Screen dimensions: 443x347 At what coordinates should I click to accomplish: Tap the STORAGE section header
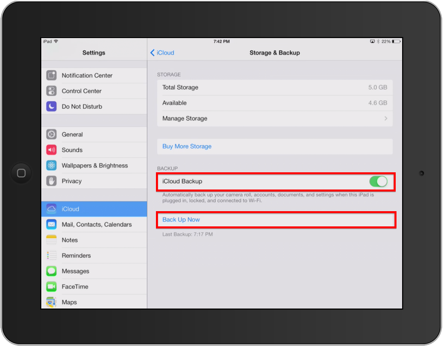pyautogui.click(x=169, y=75)
